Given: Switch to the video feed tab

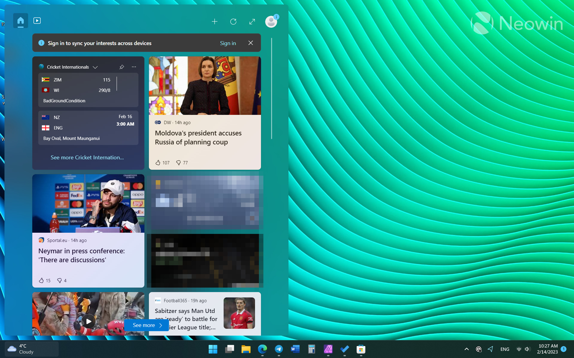Looking at the screenshot, I should tap(37, 21).
